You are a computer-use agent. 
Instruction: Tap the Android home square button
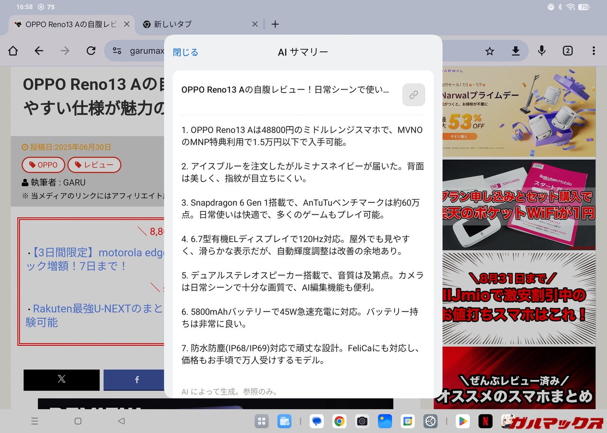pyautogui.click(x=78, y=421)
